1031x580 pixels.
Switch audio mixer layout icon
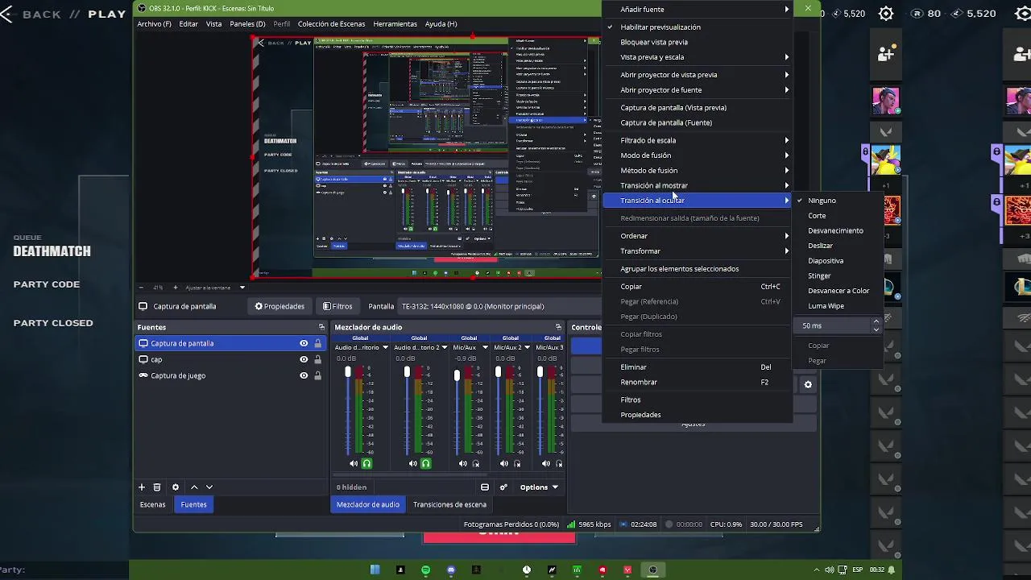[x=485, y=487]
